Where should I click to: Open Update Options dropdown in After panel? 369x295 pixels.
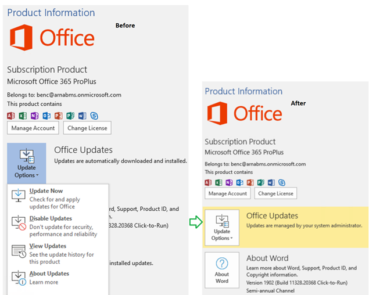(222, 228)
